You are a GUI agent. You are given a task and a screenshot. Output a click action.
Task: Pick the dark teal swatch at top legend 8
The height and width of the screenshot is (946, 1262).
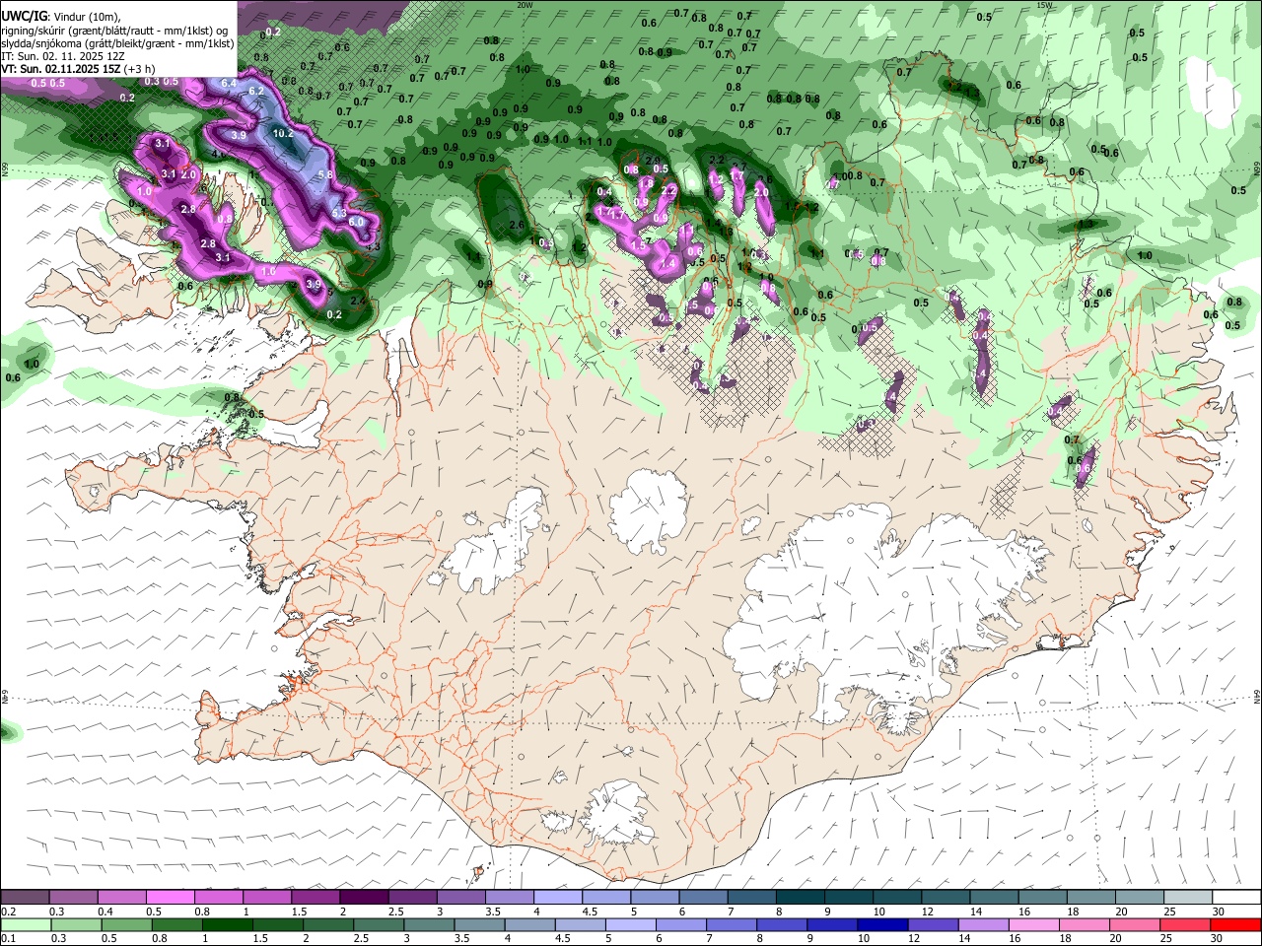point(800,897)
